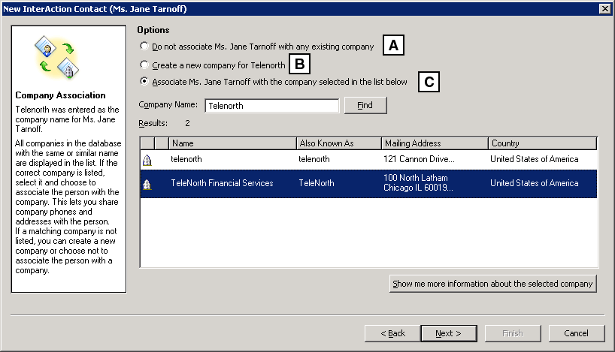Close the New InterAction Contact dialog
615x352 pixels.
point(604,8)
